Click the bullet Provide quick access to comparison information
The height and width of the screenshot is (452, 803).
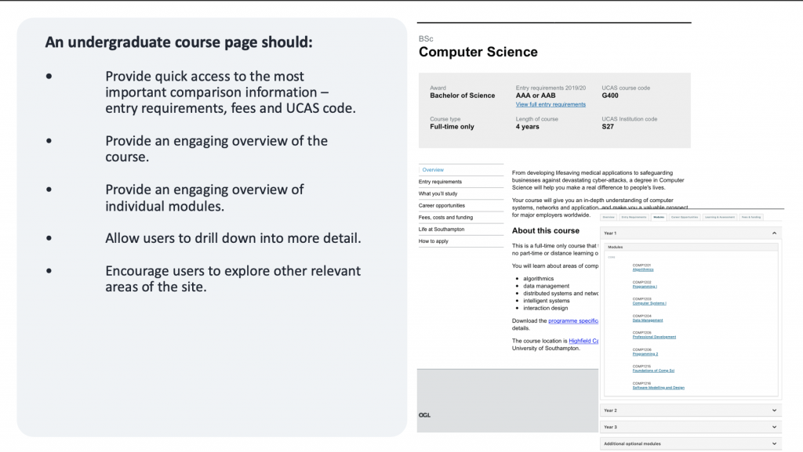231,92
